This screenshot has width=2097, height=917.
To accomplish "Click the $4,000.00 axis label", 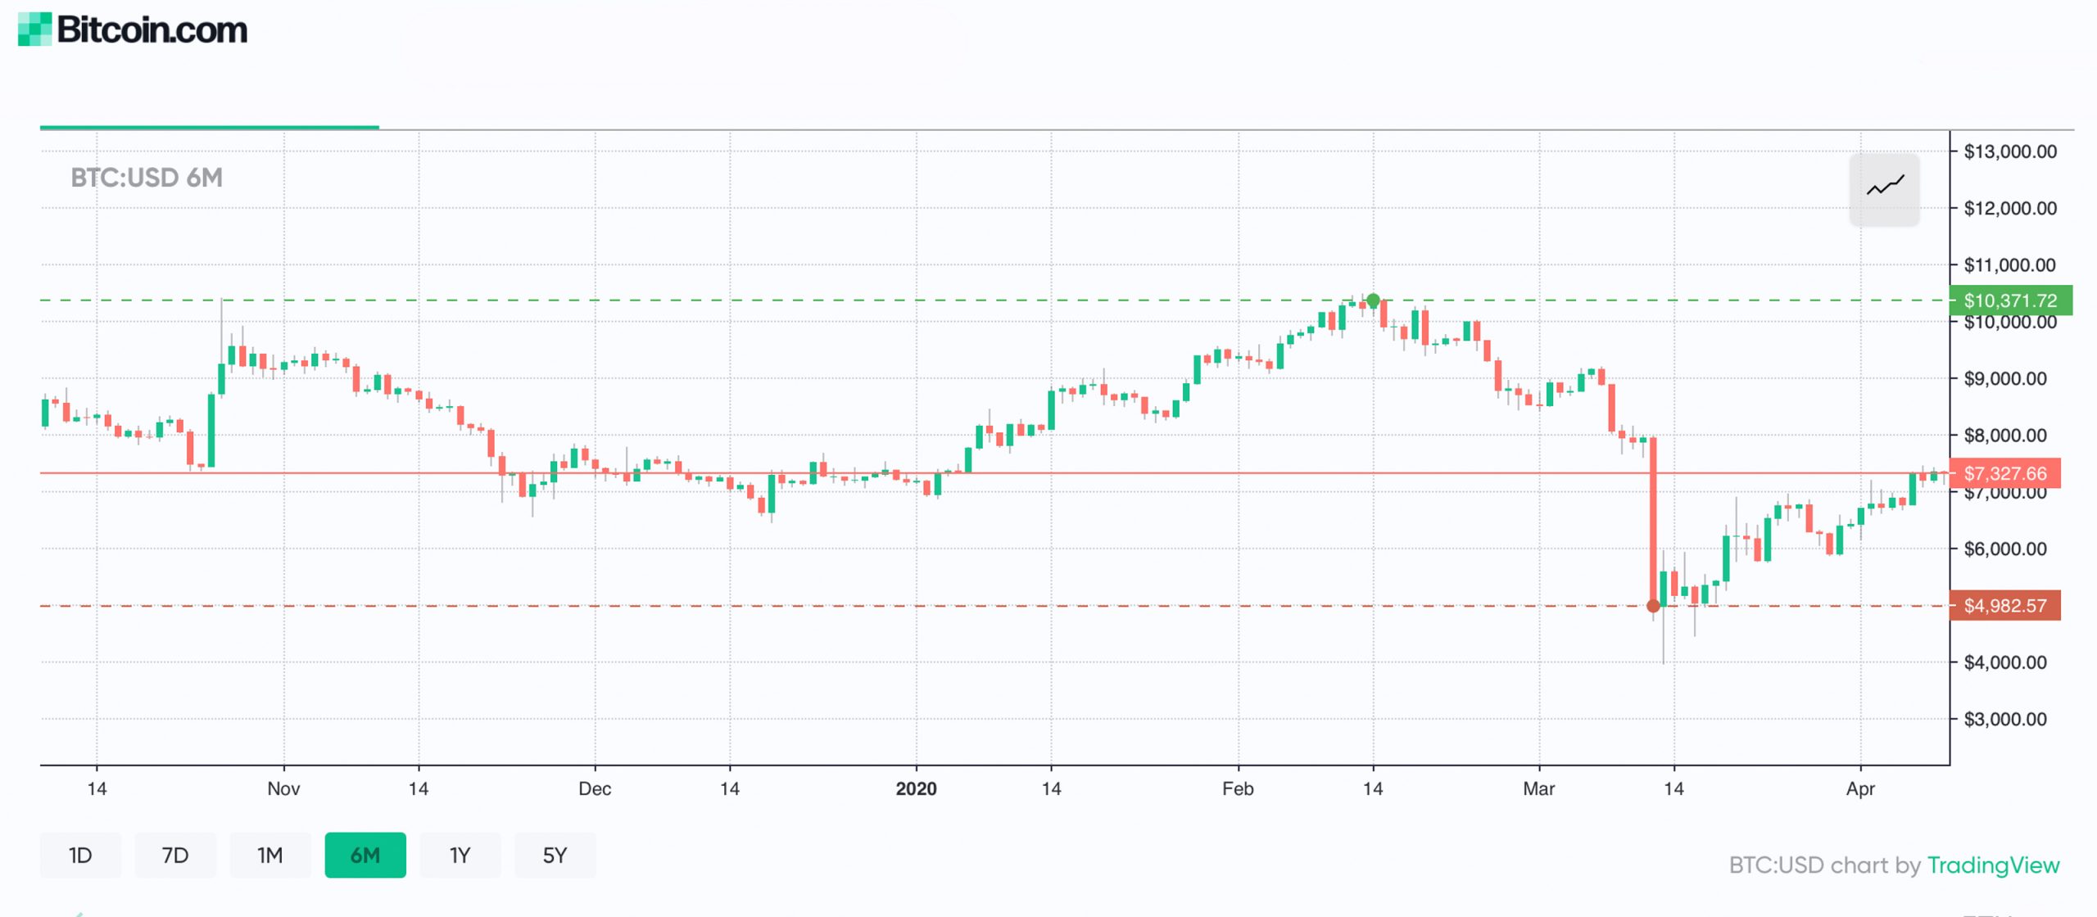I will click(x=2005, y=662).
